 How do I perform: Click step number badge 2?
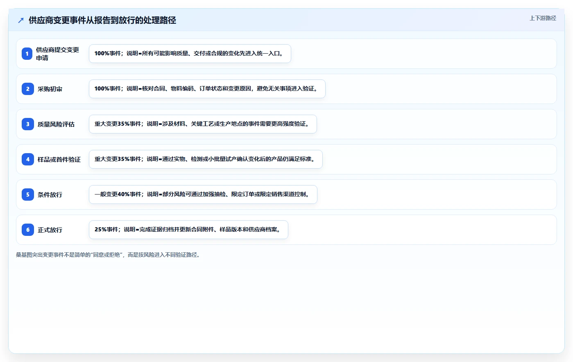(x=28, y=89)
